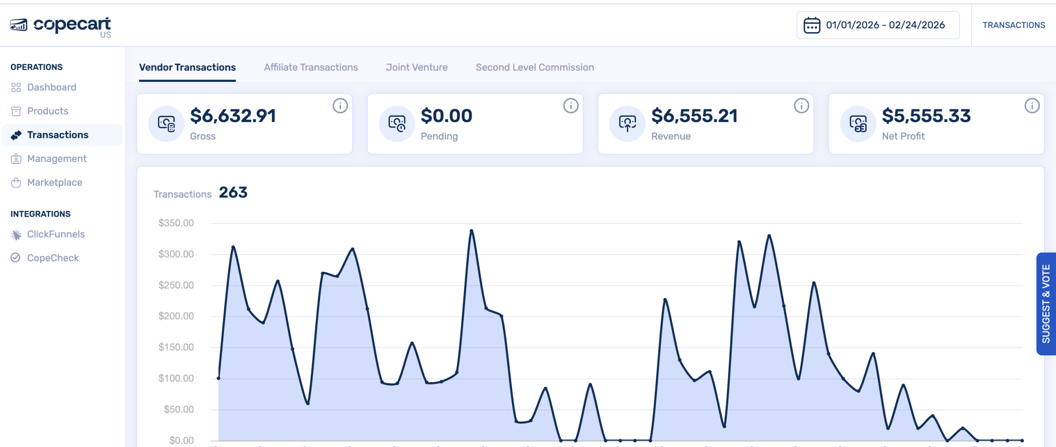The width and height of the screenshot is (1056, 447).
Task: Switch to Affiliate Transactions tab
Action: click(311, 67)
